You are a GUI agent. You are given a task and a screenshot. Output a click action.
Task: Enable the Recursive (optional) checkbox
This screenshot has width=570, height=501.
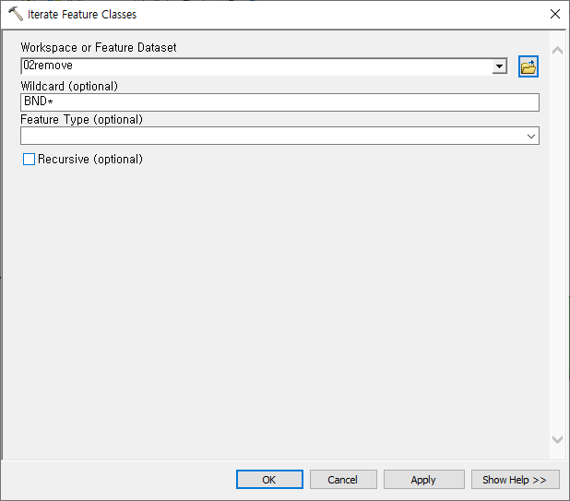(x=30, y=160)
